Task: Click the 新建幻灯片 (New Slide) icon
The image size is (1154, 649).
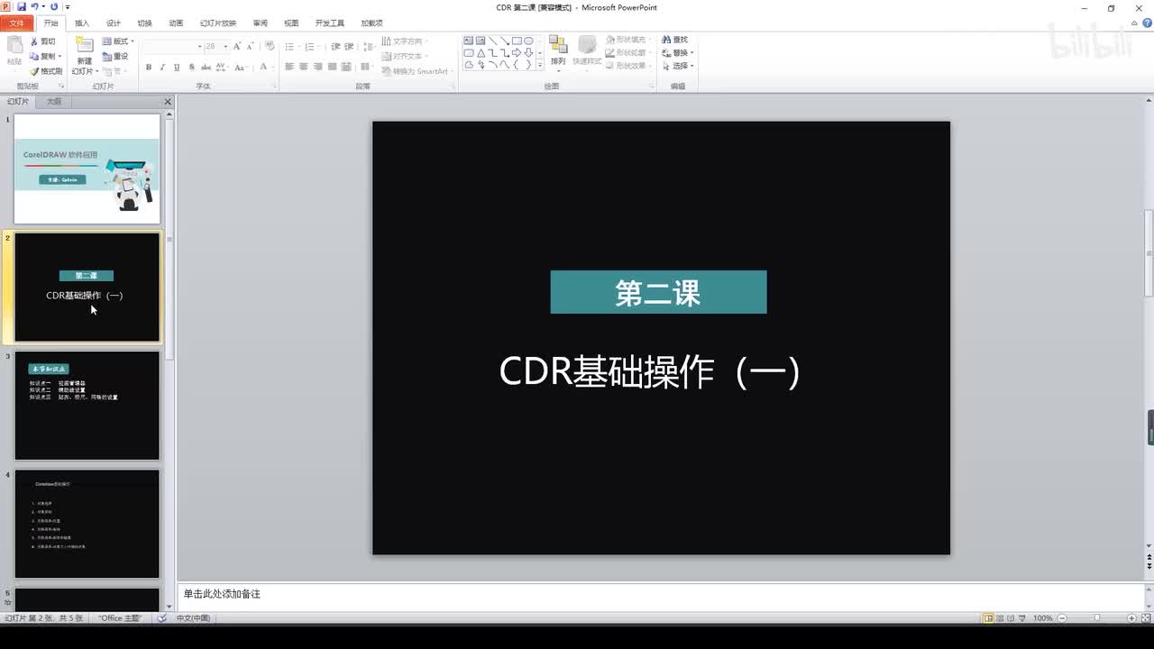Action: 84,45
